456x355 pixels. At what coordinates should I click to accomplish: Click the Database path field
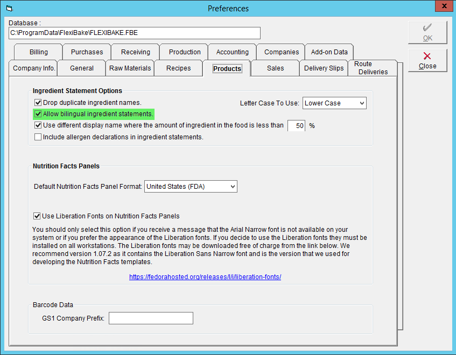coord(135,33)
